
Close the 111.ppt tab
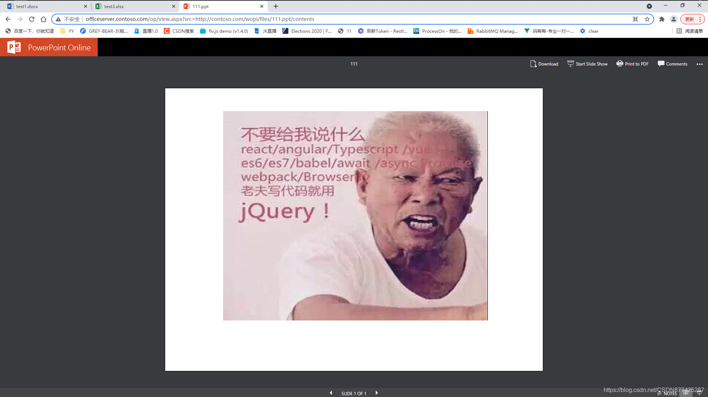click(x=262, y=6)
